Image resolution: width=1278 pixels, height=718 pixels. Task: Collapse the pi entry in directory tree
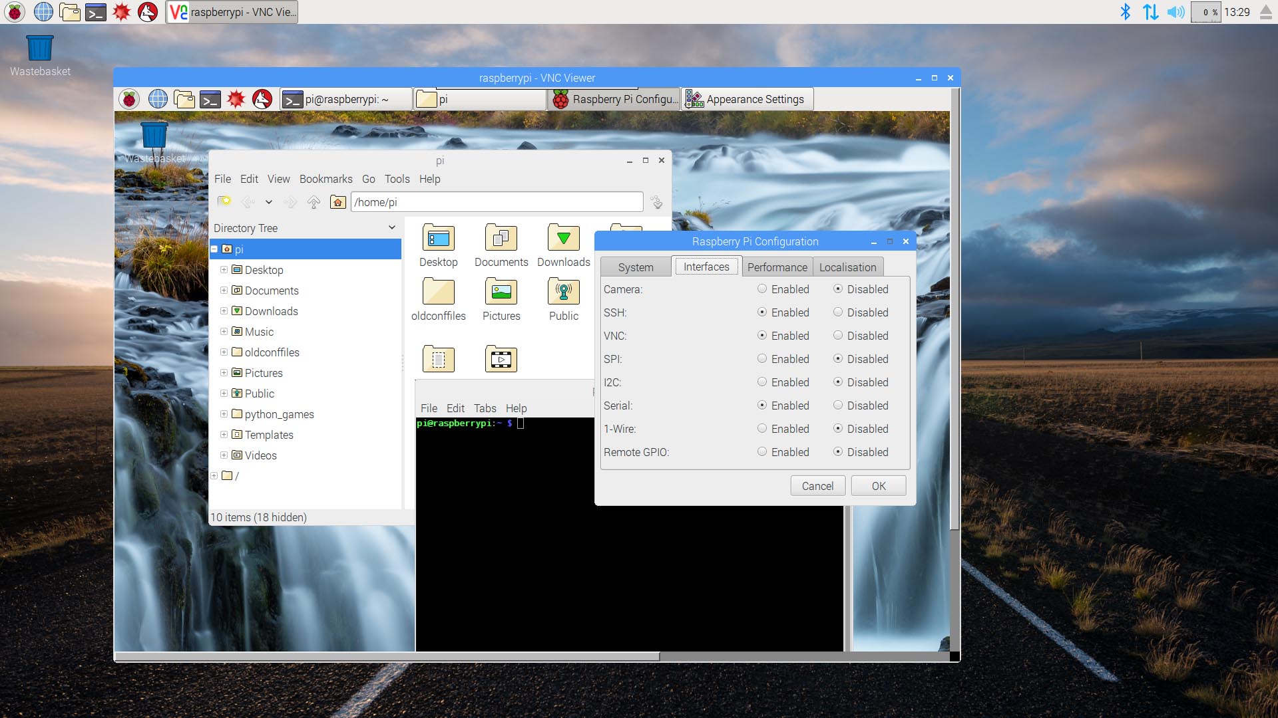[x=214, y=249]
